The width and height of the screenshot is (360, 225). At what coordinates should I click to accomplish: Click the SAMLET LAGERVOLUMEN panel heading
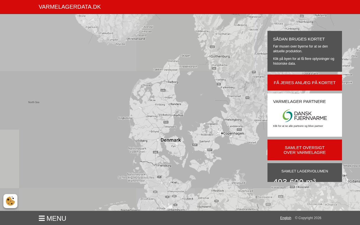tap(305, 171)
